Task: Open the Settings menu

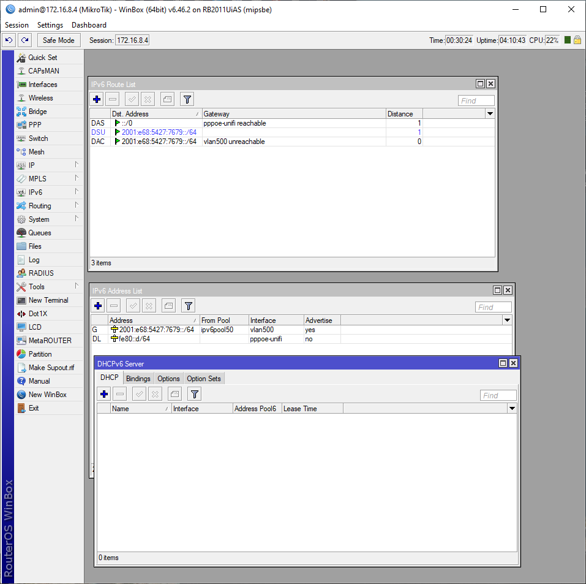Action: point(50,25)
